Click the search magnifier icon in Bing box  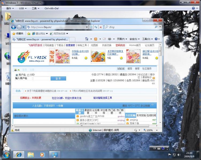[x=156, y=27]
